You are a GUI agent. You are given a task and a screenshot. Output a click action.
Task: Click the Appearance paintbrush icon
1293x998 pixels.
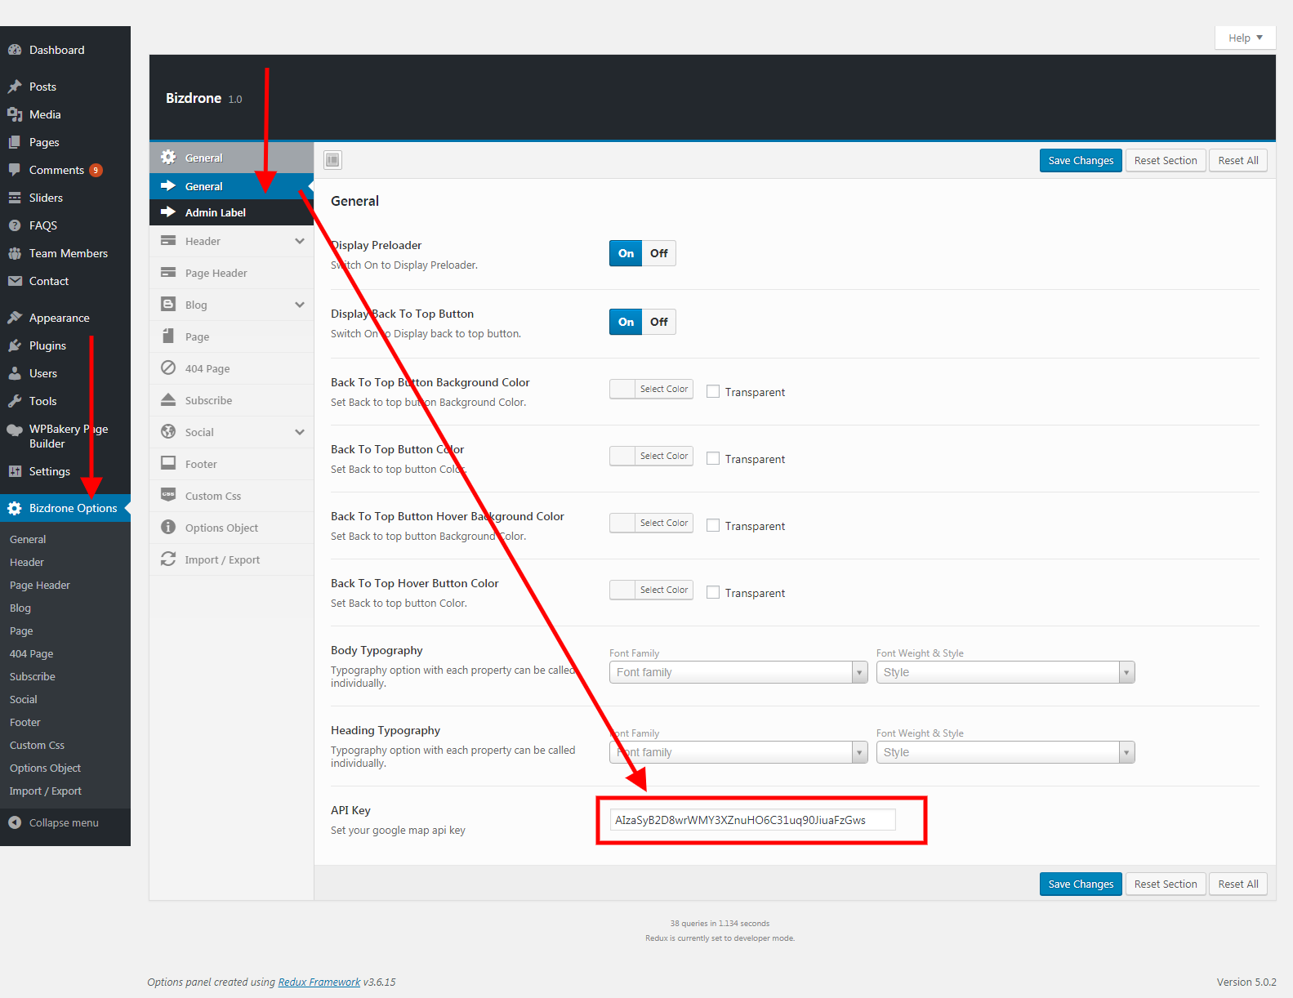pos(15,318)
